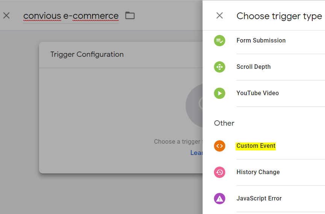
Task: Select JavaScript Error trigger type
Action: pos(259,199)
